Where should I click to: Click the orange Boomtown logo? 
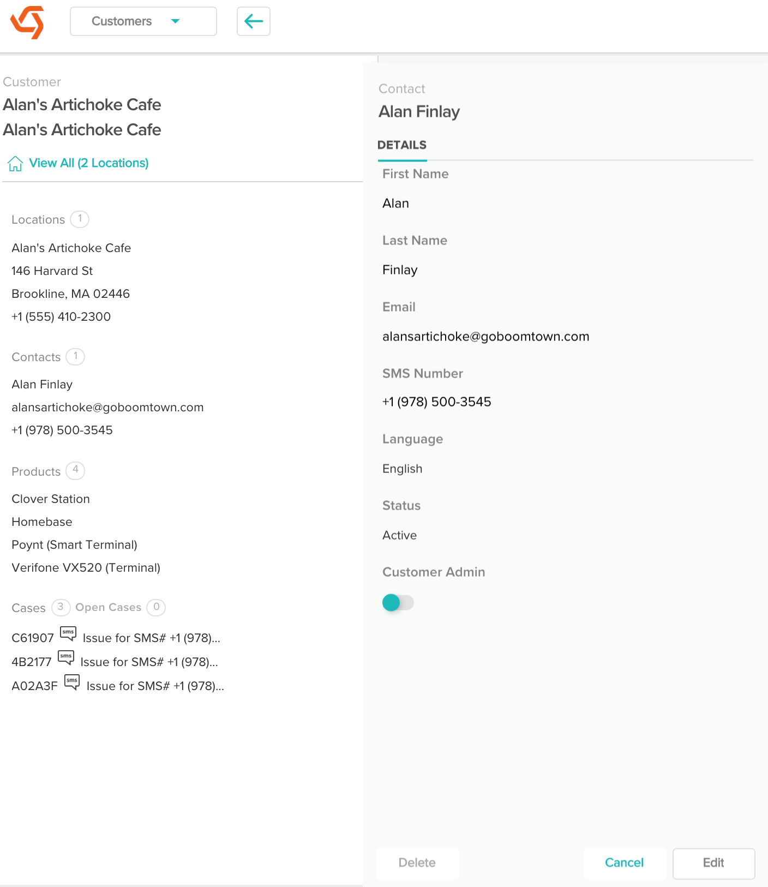click(27, 22)
